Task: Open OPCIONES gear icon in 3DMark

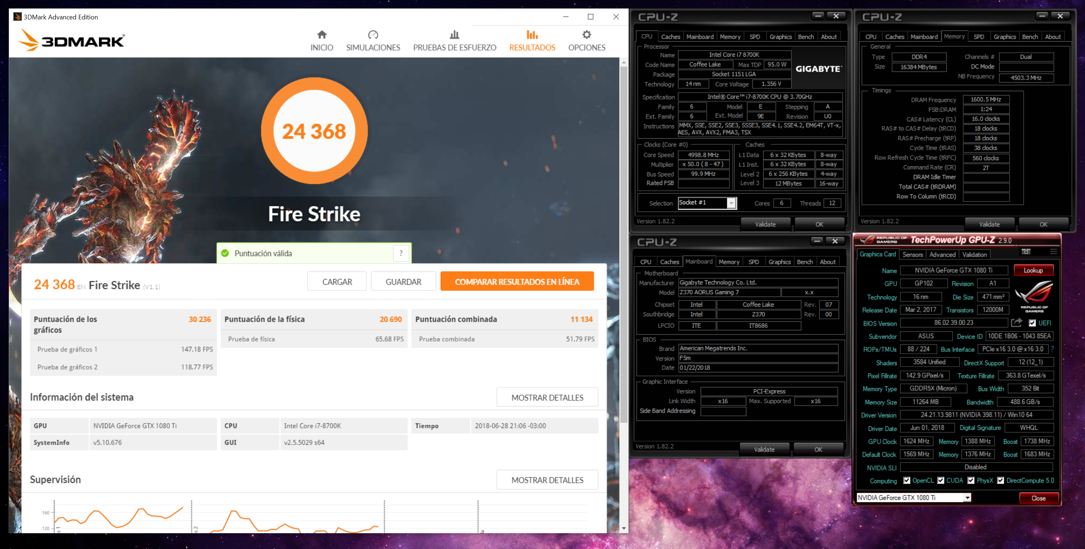Action: 586,34
